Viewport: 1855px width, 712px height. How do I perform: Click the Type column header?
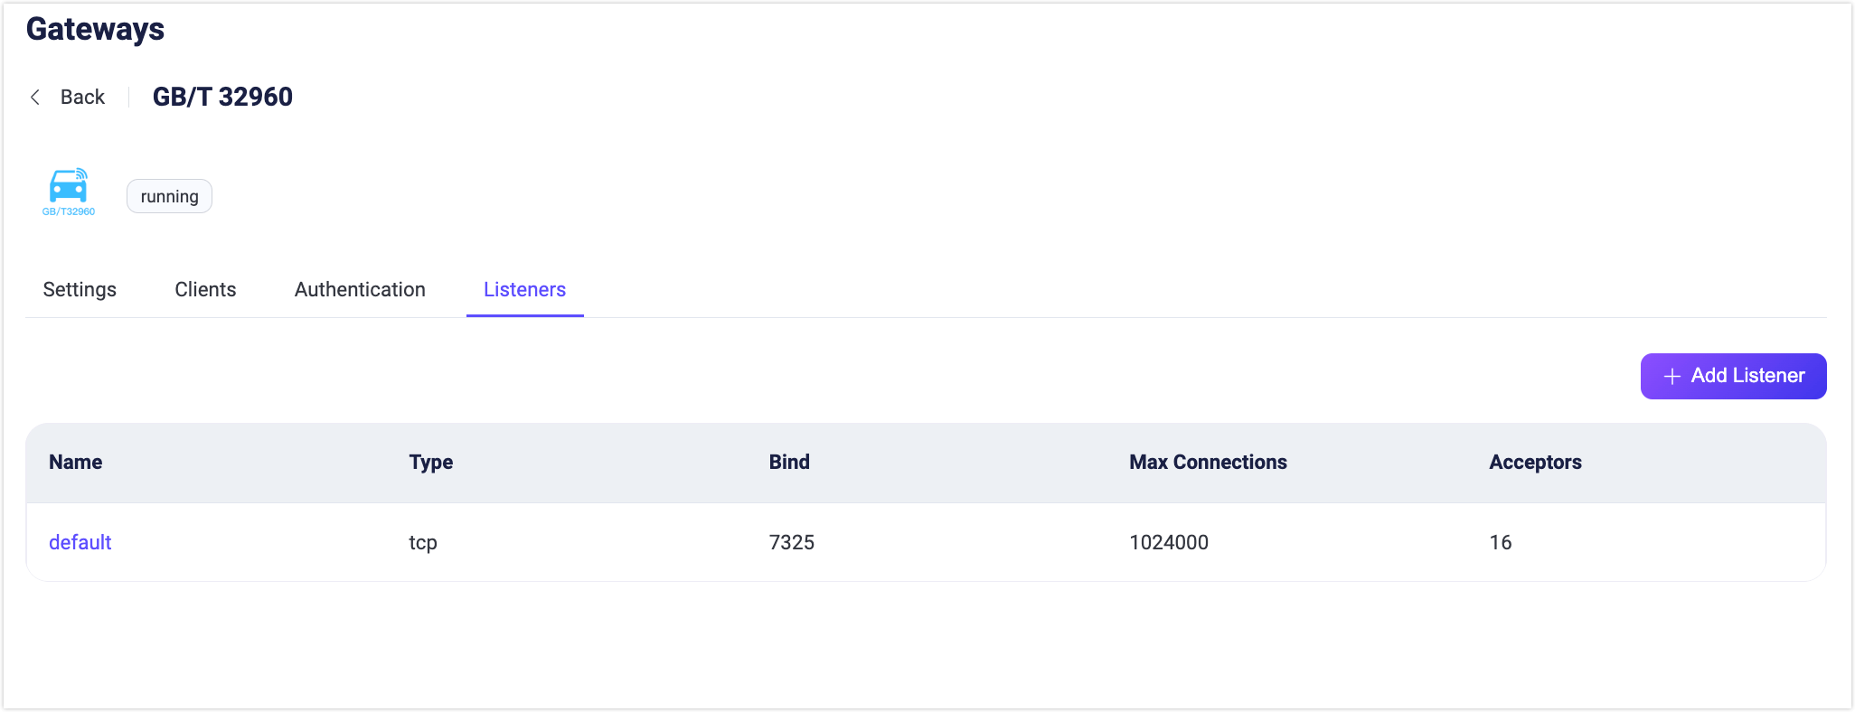point(431,463)
